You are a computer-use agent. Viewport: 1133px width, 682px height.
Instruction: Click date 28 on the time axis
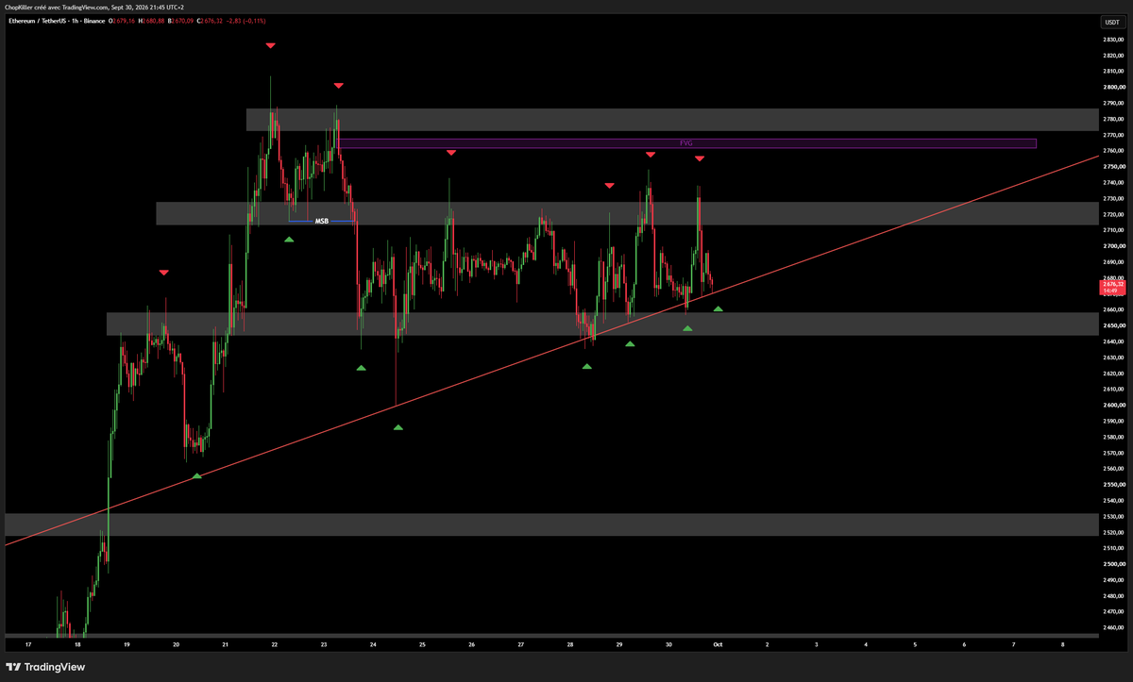tap(570, 644)
